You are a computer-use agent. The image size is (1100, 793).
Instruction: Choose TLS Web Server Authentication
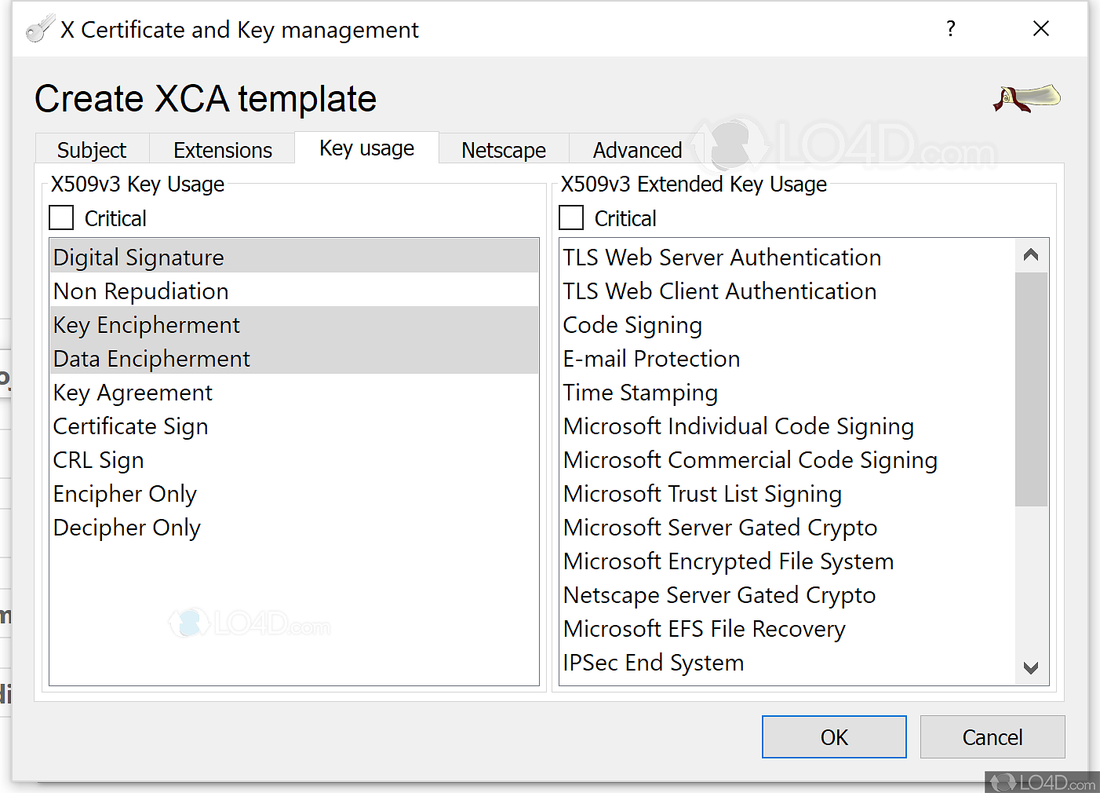[x=721, y=257]
